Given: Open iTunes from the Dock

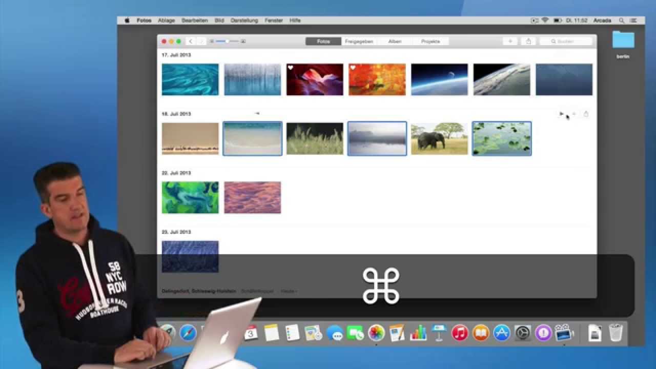Looking at the screenshot, I should 460,333.
